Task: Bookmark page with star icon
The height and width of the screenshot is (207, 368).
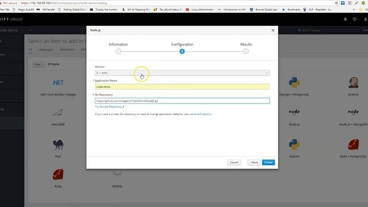Action: (x=336, y=3)
